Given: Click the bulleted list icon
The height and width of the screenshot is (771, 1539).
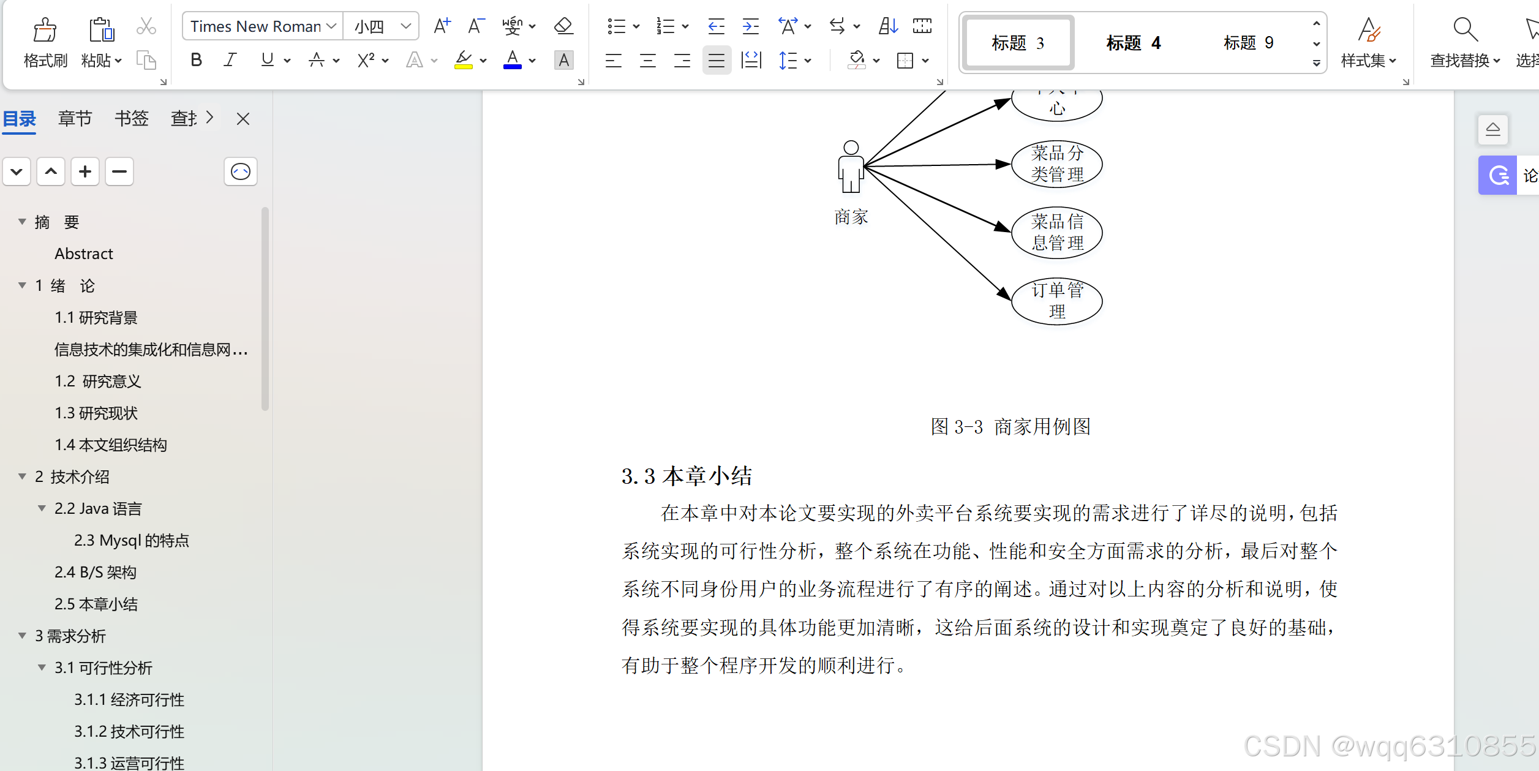Looking at the screenshot, I should point(616,26).
